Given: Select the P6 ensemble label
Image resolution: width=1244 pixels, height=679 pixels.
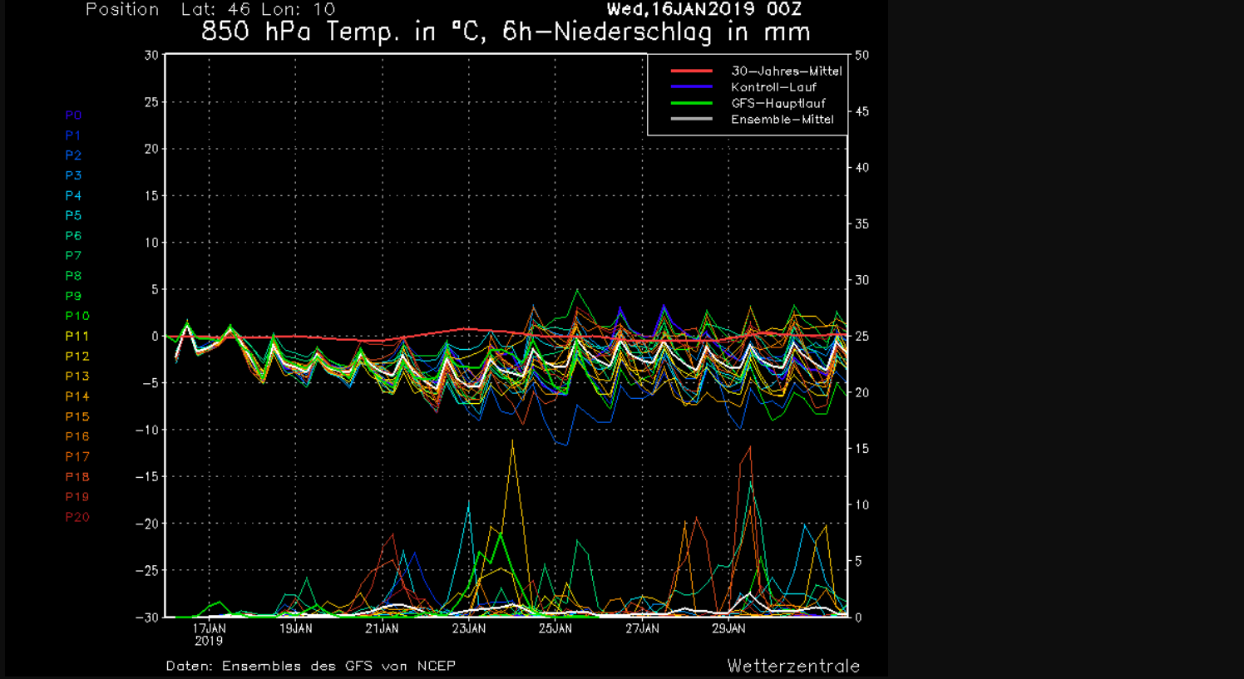Looking at the screenshot, I should click(x=73, y=236).
